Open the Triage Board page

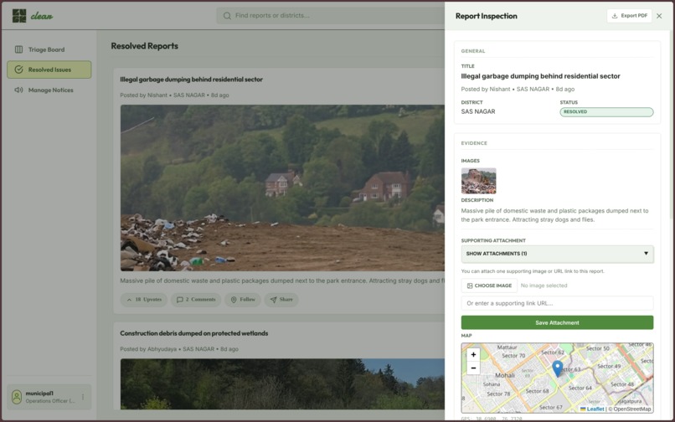pyautogui.click(x=49, y=49)
